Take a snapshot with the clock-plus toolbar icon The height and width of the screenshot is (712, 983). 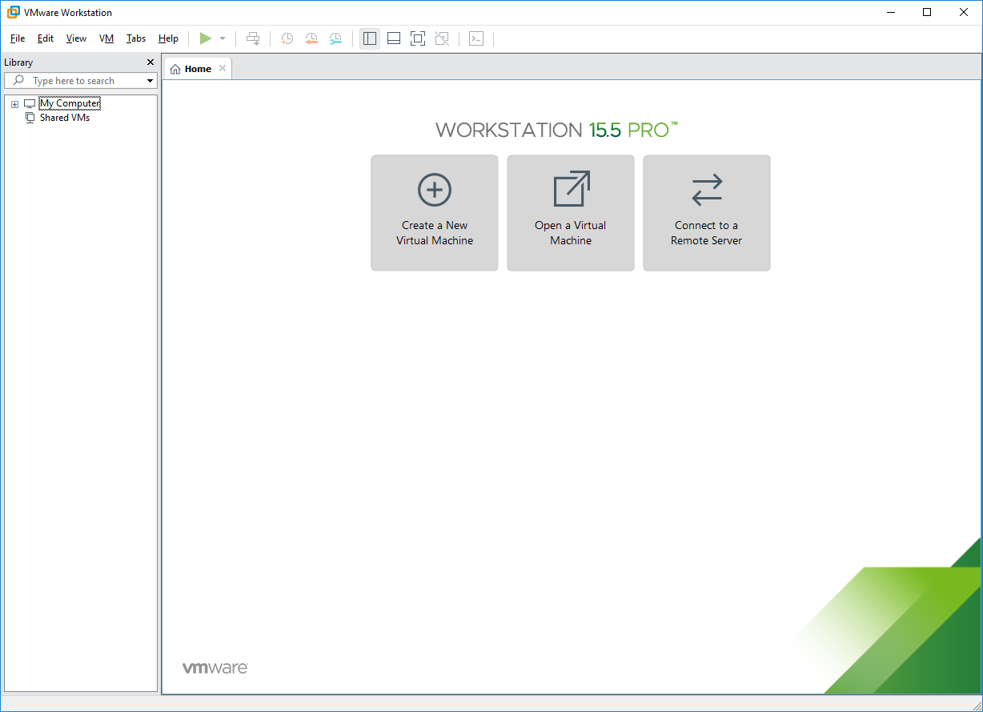click(287, 38)
